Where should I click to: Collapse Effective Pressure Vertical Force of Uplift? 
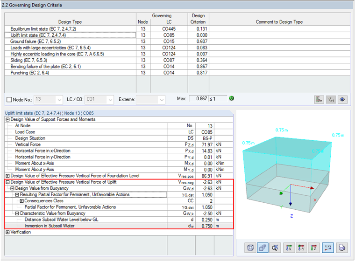tap(7, 182)
